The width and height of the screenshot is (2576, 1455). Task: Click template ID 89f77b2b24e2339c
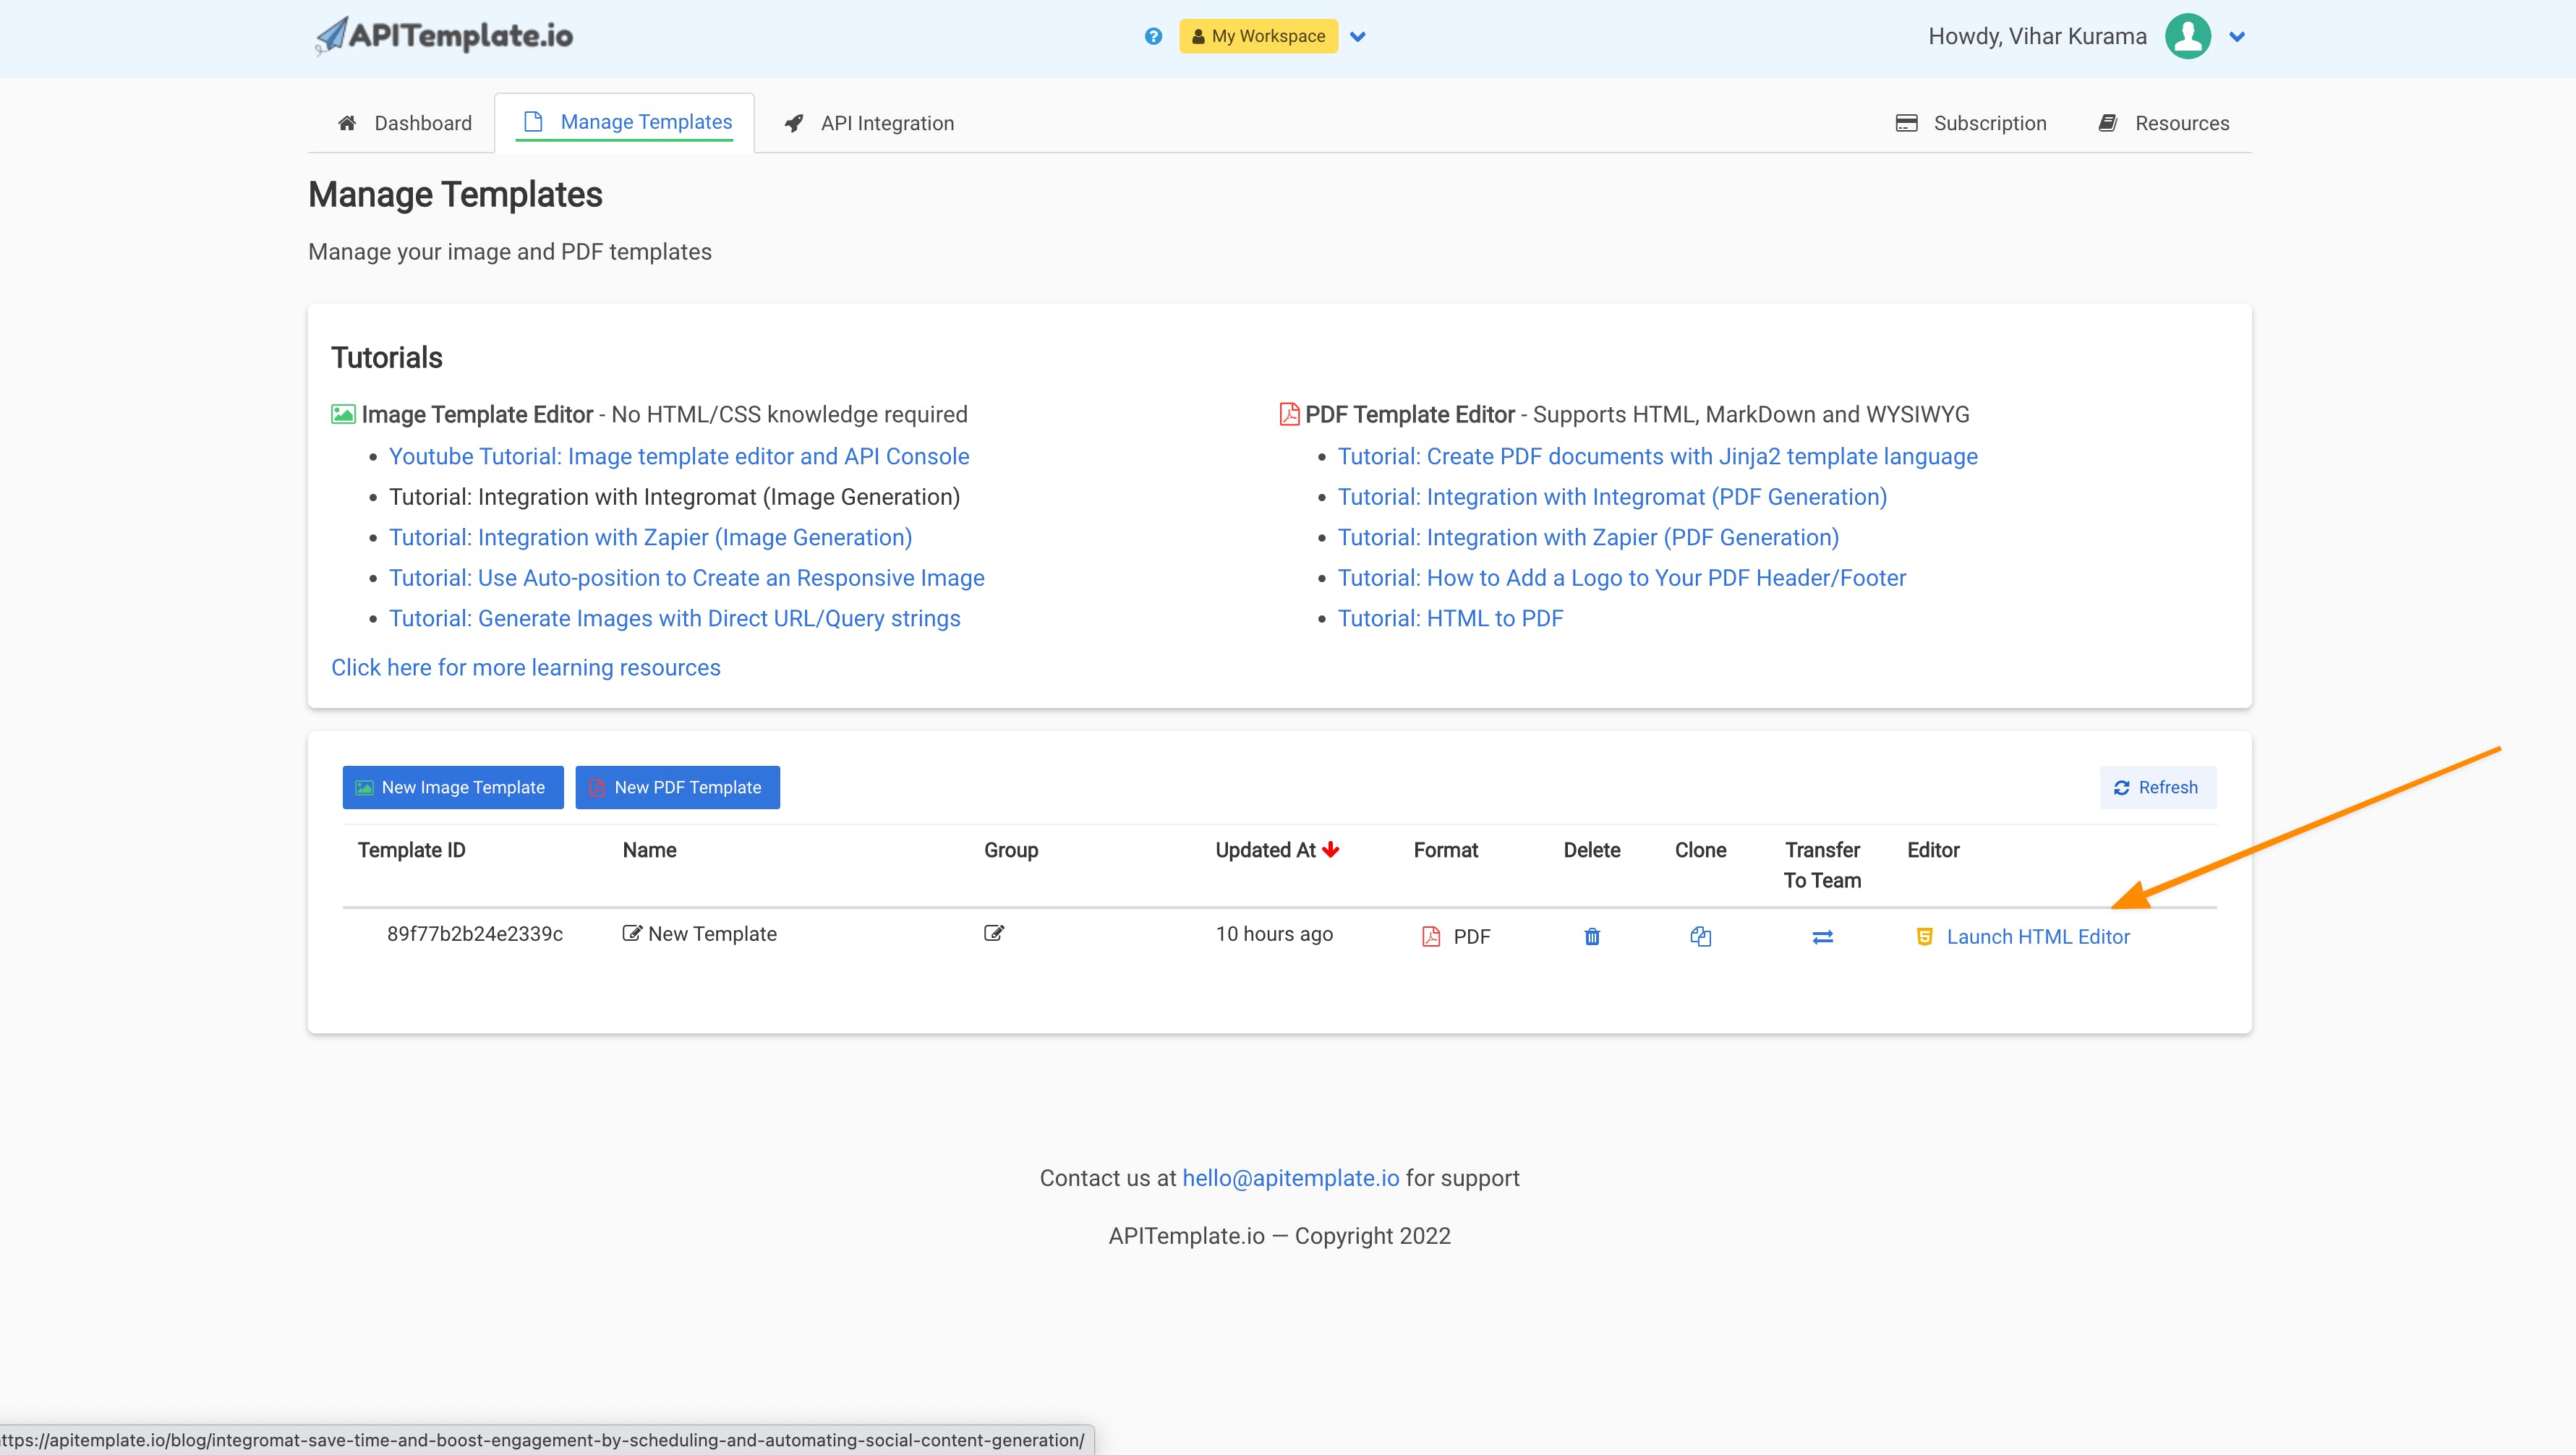pos(475,933)
